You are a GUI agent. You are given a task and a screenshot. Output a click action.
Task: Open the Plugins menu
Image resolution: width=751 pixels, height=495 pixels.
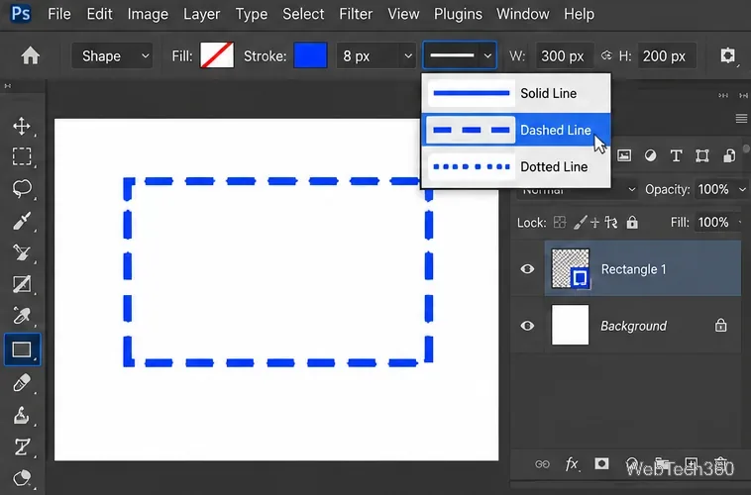(458, 14)
